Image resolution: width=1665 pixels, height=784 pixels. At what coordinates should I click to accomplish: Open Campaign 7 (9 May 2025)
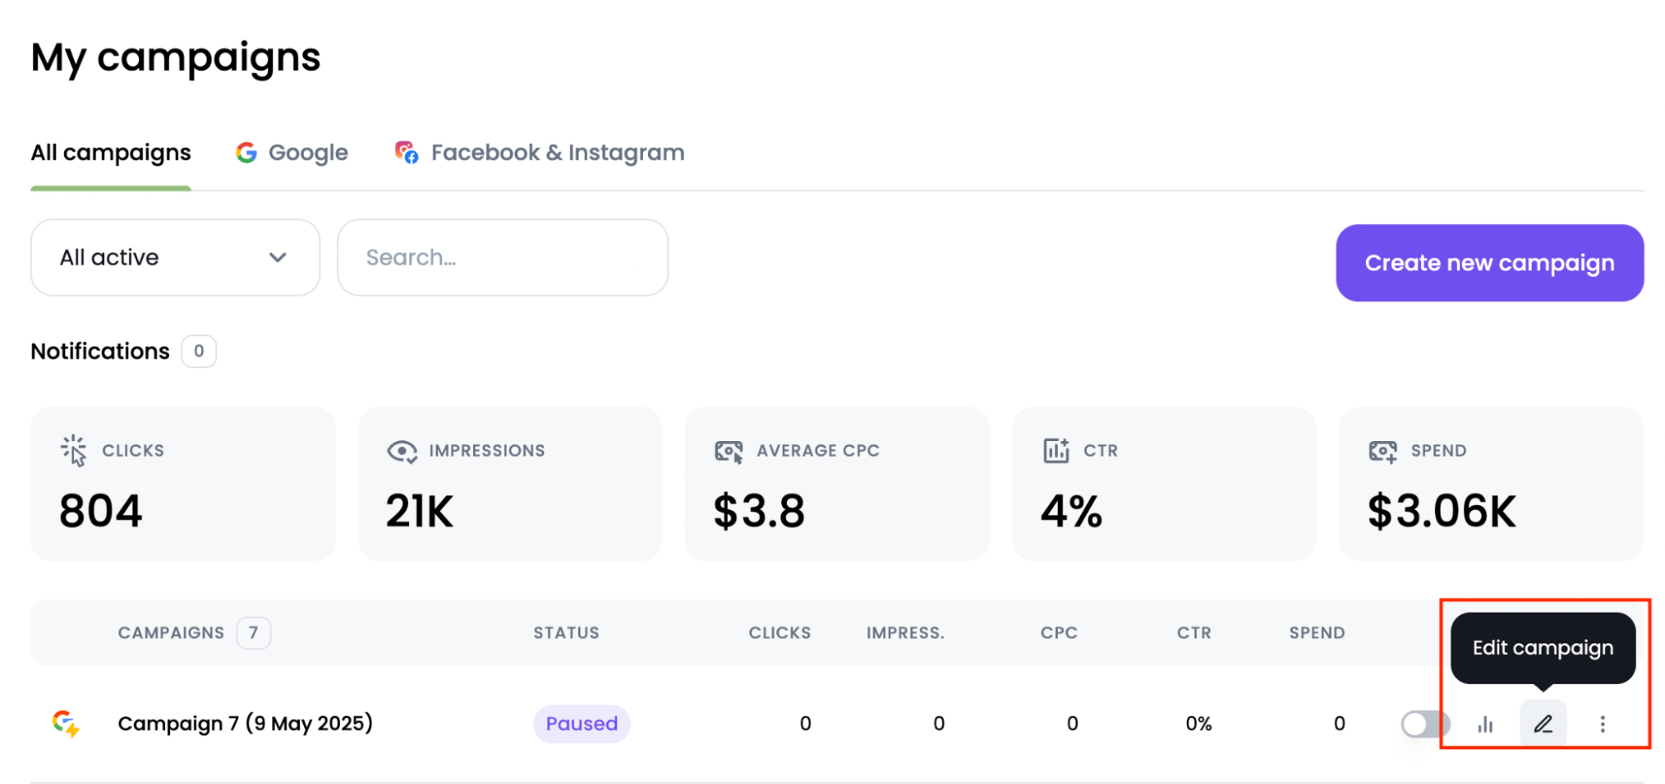245,723
